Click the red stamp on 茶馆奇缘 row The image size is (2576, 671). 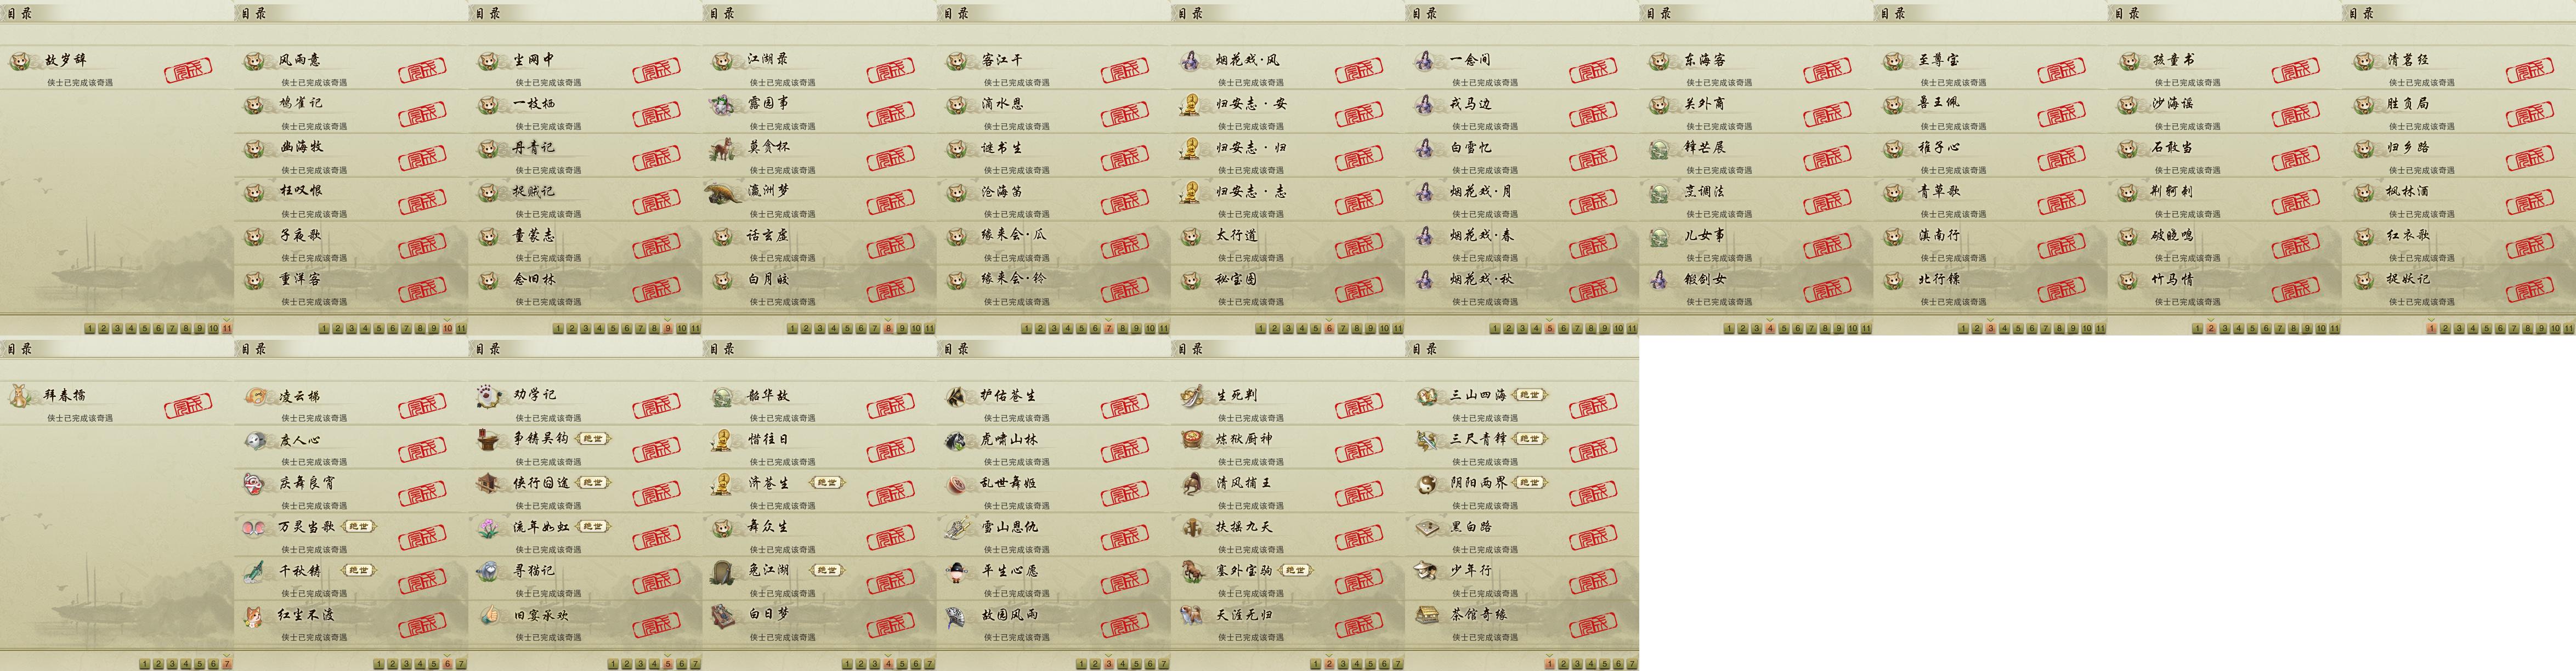tap(1593, 625)
